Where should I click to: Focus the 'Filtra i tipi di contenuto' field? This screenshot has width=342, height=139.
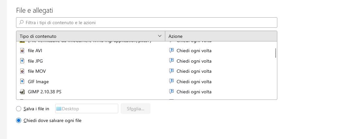[147, 23]
